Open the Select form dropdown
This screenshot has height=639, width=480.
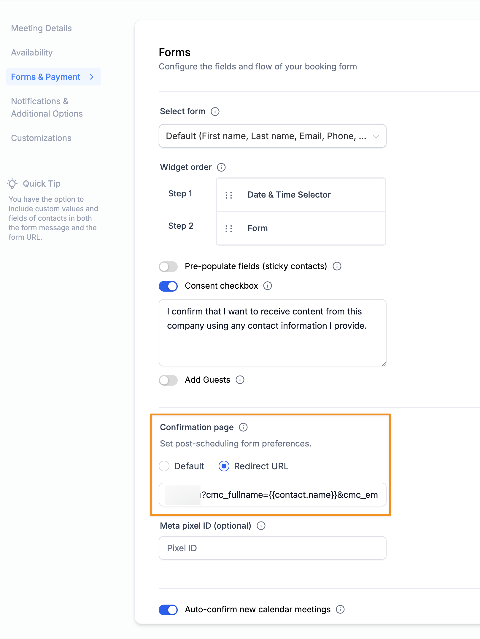(x=272, y=136)
